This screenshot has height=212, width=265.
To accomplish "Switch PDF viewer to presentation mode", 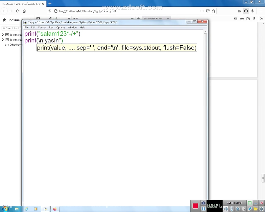I will tap(236, 19).
